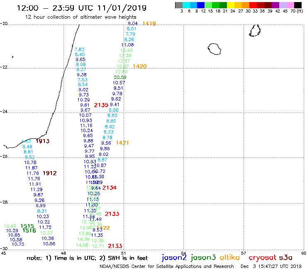
Task: Click the 9.04 wave height at the top
Action: (133, 24)
